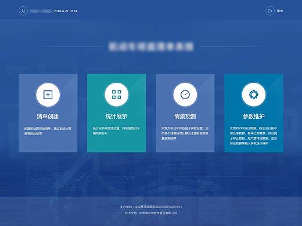Open the 清单创建 card title
The height and width of the screenshot is (226, 302).
(48, 116)
